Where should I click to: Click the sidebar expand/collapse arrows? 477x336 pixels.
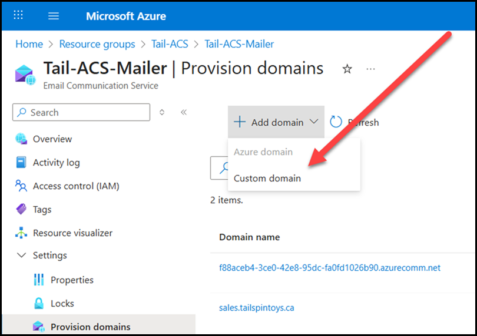[x=163, y=112]
